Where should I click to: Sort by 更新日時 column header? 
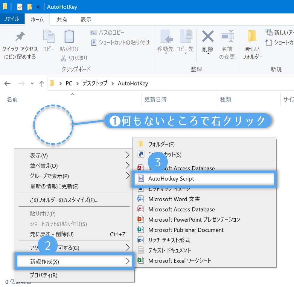[x=156, y=99]
